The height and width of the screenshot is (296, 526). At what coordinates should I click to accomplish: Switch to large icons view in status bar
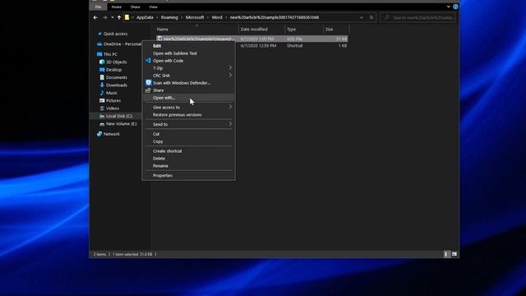coord(454,254)
